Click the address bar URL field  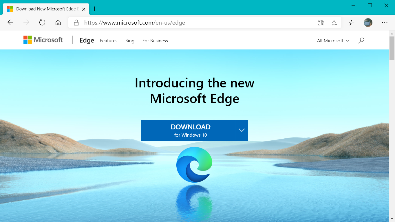197,23
